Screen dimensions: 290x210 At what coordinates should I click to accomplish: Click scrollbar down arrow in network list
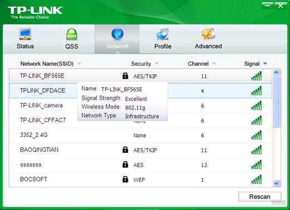[x=277, y=183]
